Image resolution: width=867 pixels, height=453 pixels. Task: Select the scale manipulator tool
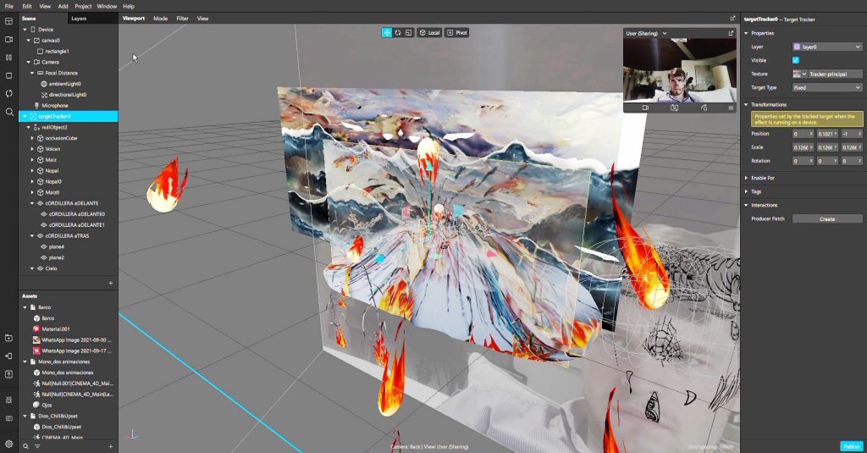tap(409, 32)
